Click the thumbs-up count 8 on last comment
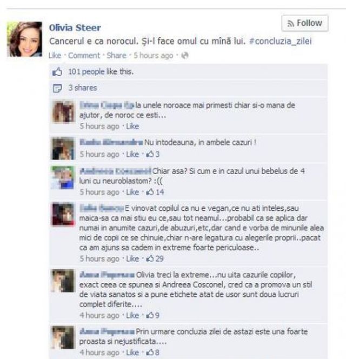The width and height of the screenshot is (346, 359). pos(152,353)
